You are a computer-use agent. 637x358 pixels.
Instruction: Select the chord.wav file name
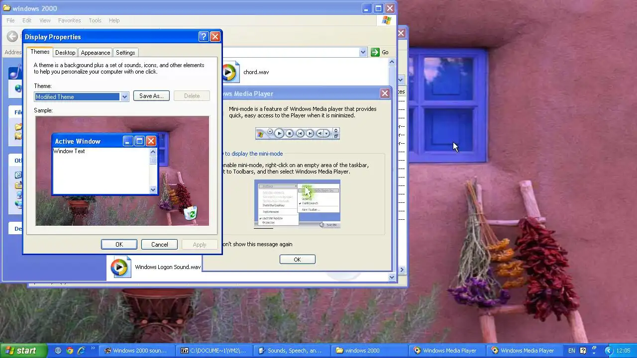tap(256, 72)
